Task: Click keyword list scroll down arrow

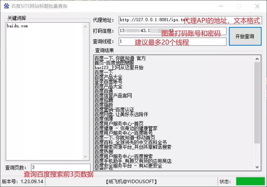Action: tap(85, 156)
